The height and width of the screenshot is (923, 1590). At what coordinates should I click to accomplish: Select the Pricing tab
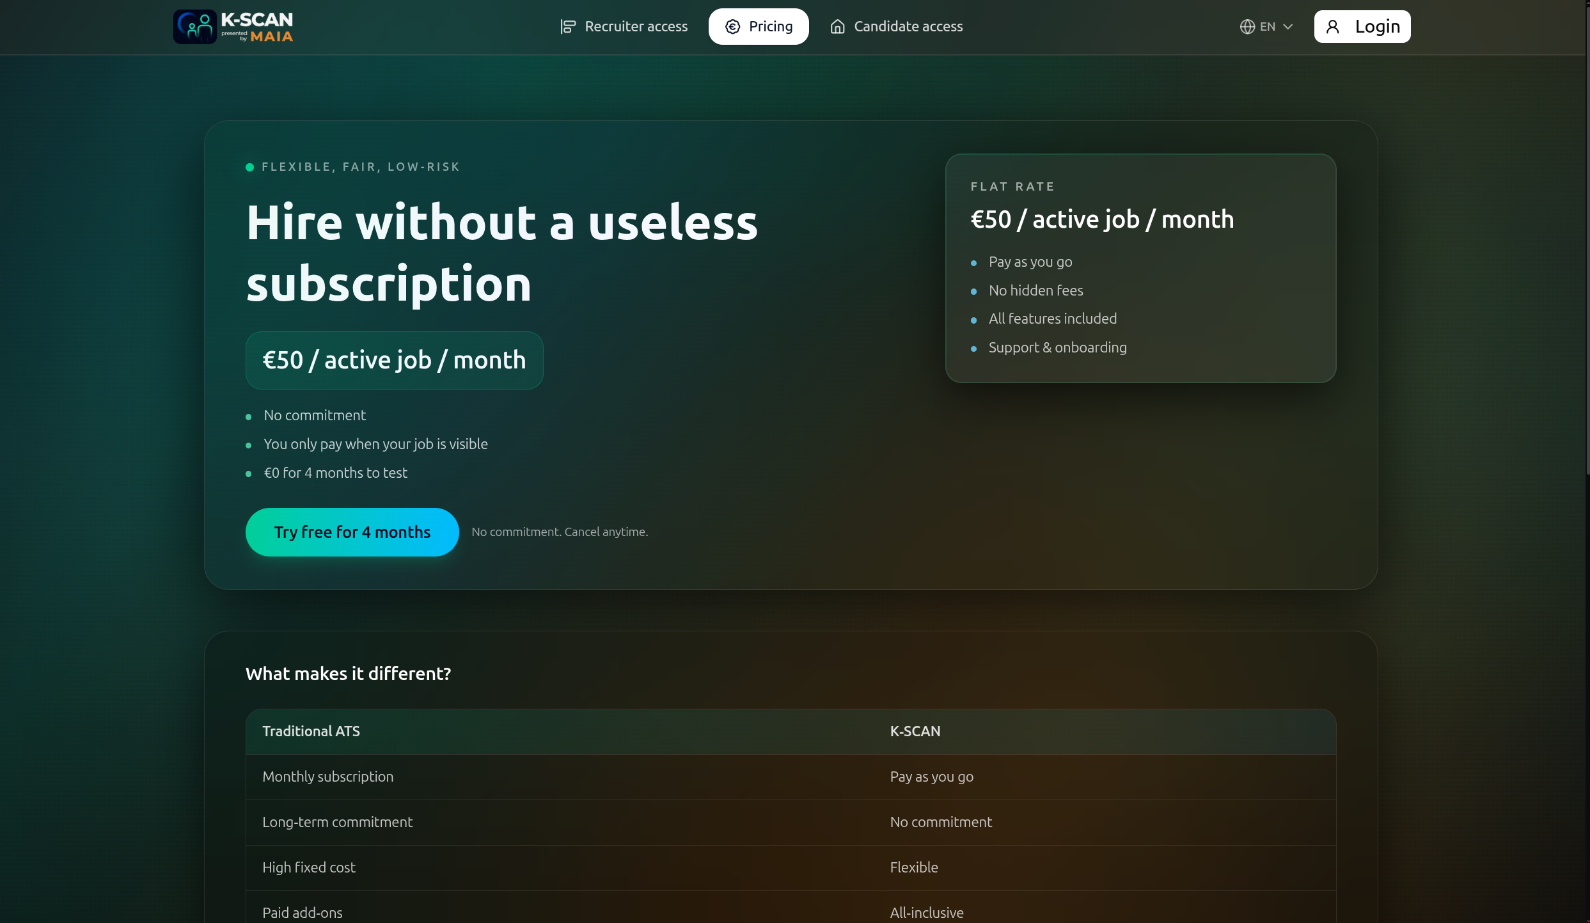(x=770, y=27)
